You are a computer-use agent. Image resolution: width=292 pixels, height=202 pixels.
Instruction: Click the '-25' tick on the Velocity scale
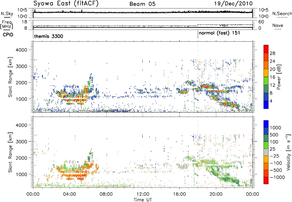pos(275,156)
